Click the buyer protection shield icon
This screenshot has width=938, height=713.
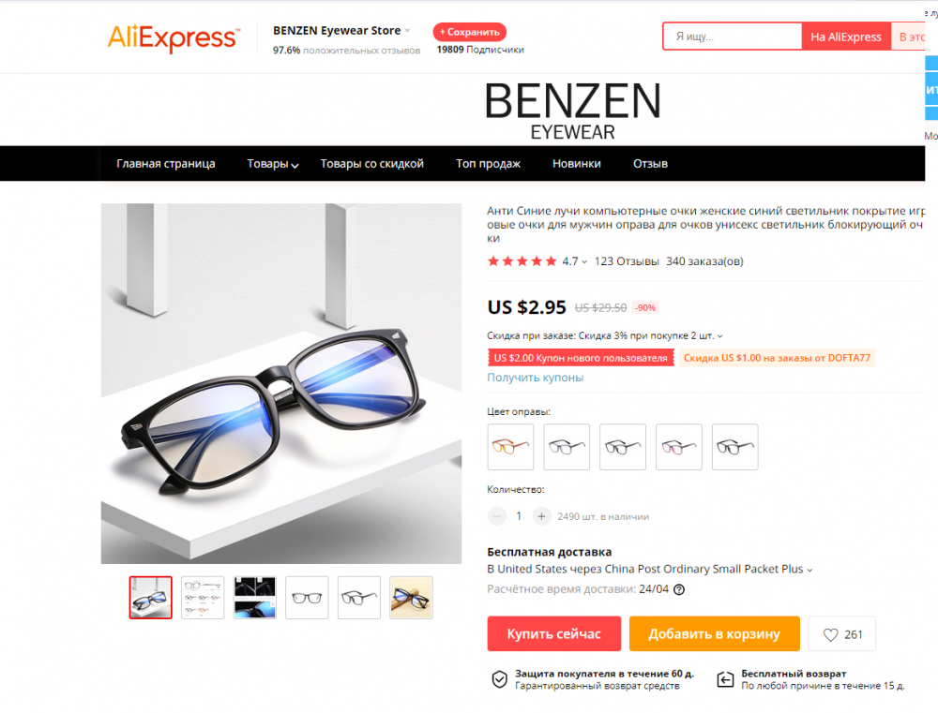[x=500, y=679]
